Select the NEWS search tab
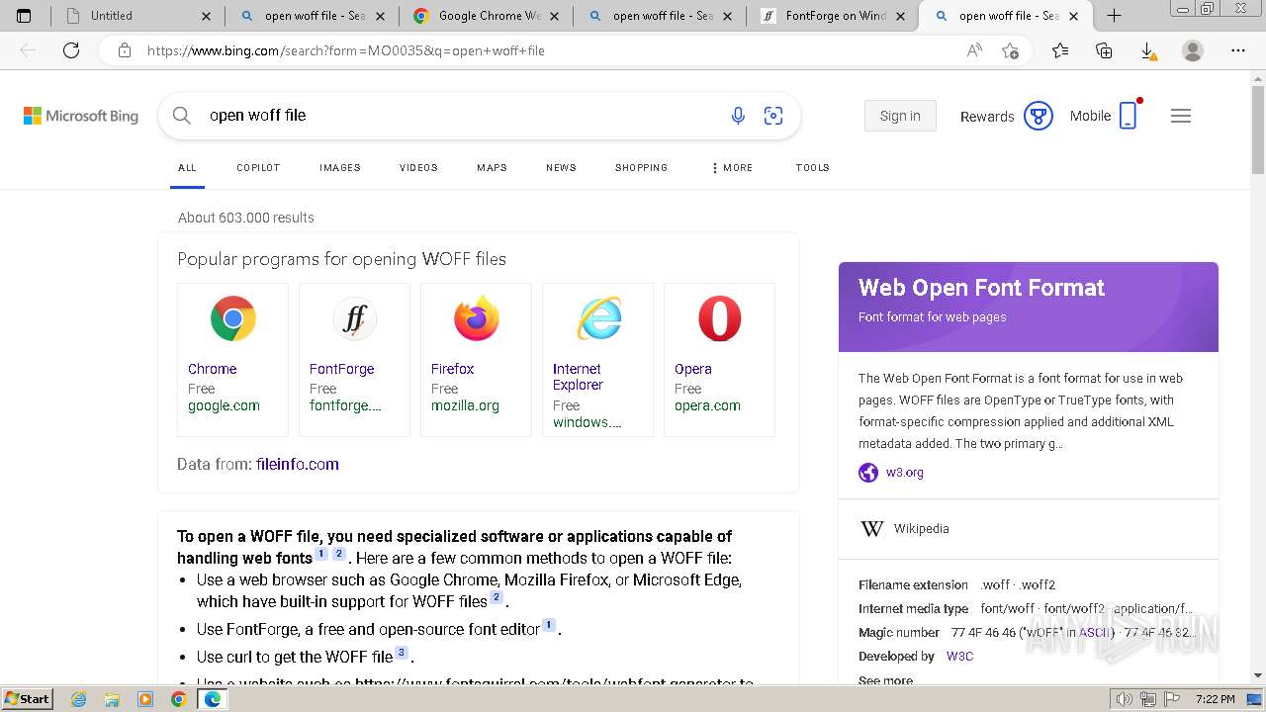 point(561,168)
